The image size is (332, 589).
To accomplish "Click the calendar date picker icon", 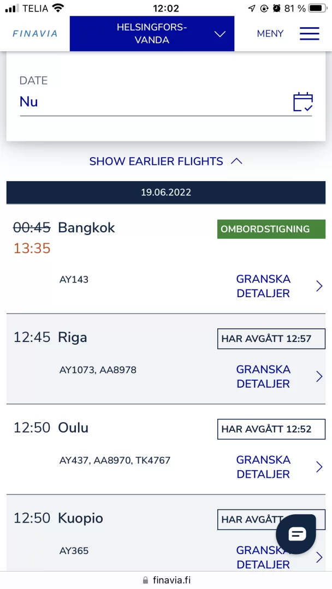I will (303, 102).
